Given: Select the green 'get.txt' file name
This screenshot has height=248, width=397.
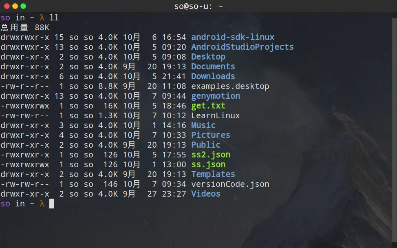Looking at the screenshot, I should (x=208, y=106).
